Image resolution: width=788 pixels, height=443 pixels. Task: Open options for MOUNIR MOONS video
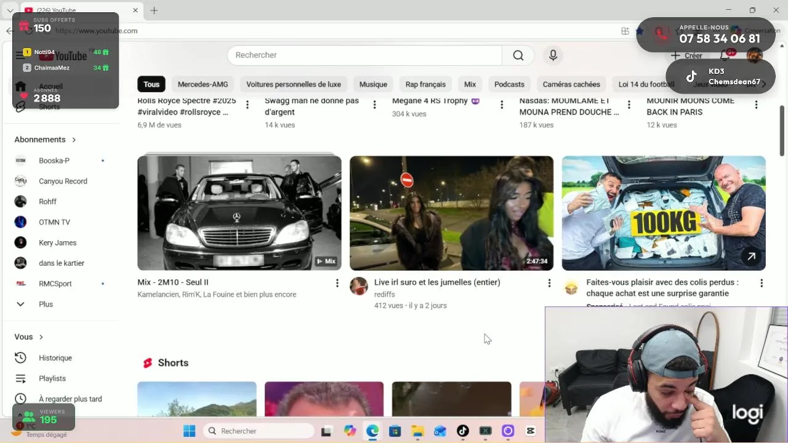click(x=756, y=105)
